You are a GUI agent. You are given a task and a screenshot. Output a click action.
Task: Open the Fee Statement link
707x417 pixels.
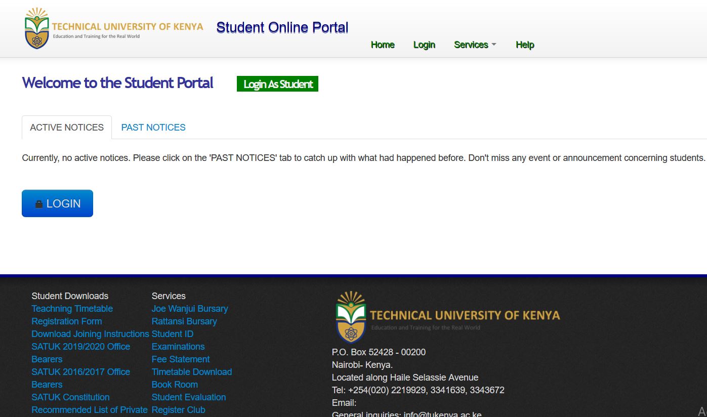pyautogui.click(x=181, y=359)
